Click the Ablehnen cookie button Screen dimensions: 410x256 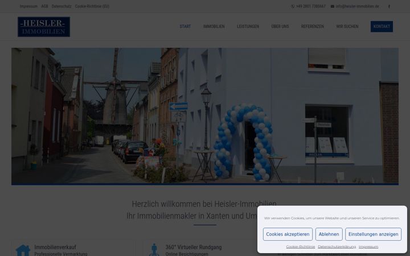[329, 234]
